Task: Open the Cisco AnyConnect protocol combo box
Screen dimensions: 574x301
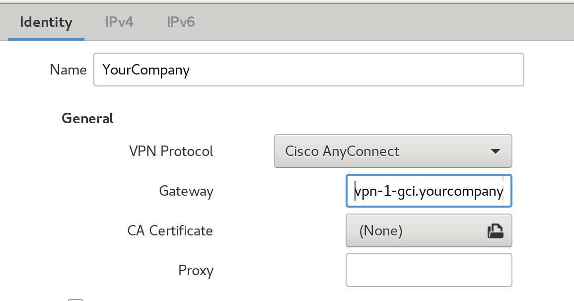Action: (393, 151)
